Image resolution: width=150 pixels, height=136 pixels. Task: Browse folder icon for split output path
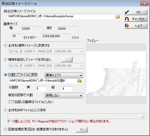pos(79,81)
